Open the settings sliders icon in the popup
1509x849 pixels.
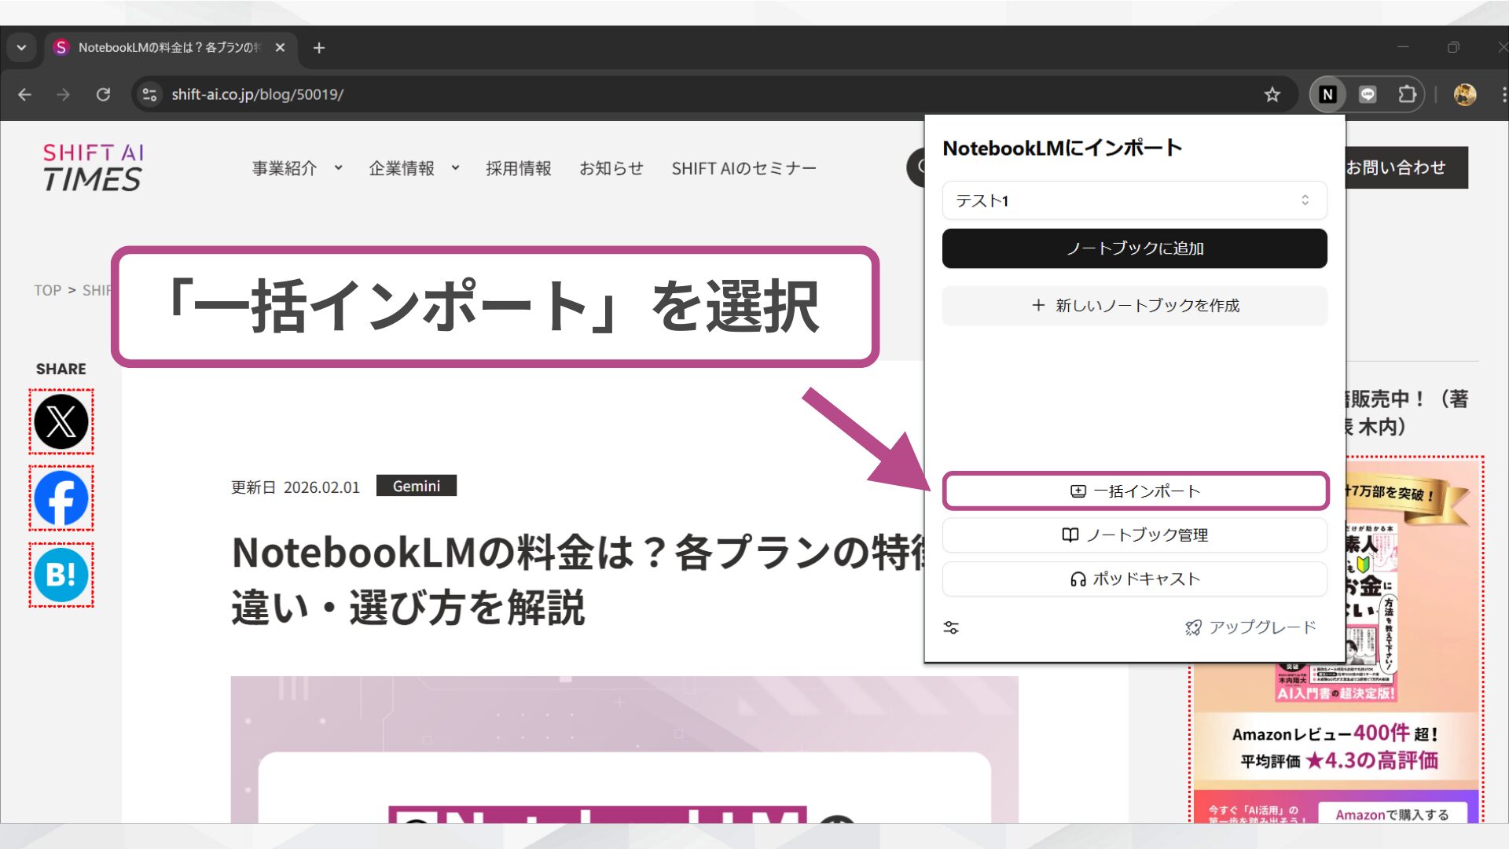[x=952, y=627]
